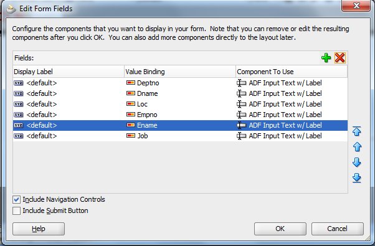Open component dropdown for Loc row
The image size is (375, 246).
292,104
